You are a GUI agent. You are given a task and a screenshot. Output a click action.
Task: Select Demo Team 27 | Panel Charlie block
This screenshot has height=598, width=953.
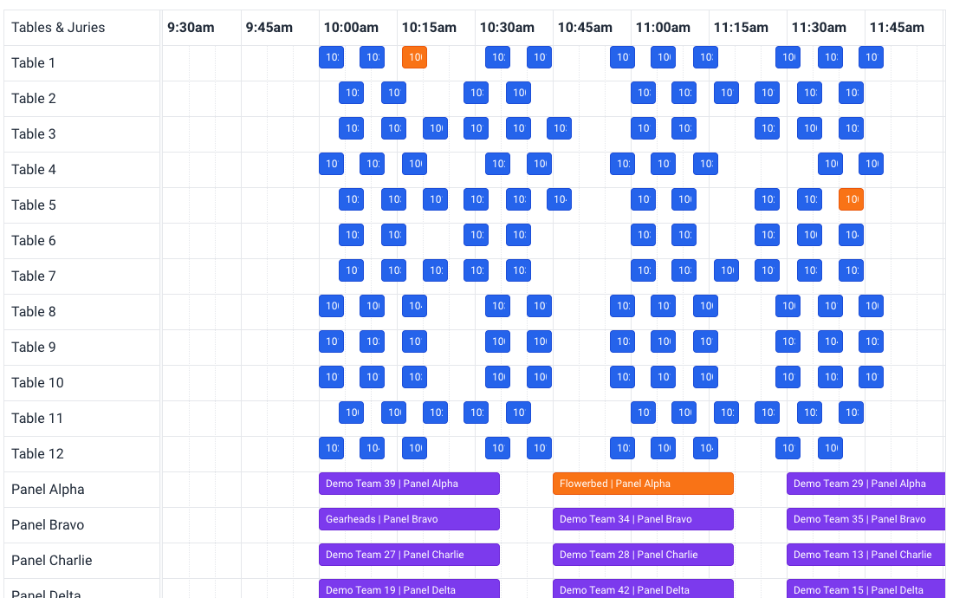point(409,555)
